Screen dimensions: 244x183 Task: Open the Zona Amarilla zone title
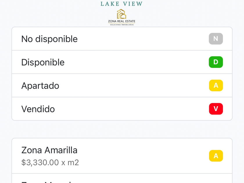click(x=49, y=150)
